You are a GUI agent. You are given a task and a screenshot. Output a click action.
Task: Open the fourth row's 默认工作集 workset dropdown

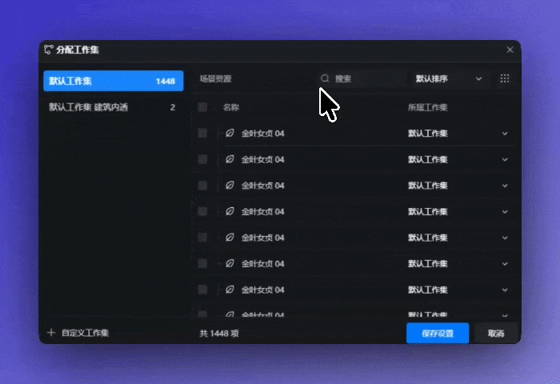[458, 211]
